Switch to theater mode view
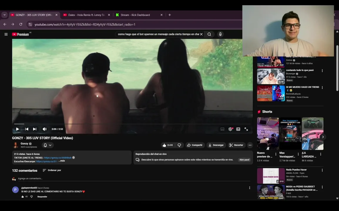The image size is (339, 211). click(x=238, y=129)
